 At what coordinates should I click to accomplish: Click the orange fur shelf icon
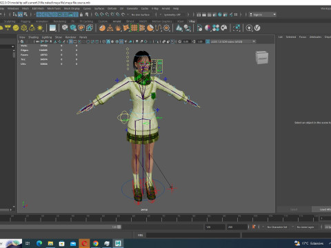point(118,28)
